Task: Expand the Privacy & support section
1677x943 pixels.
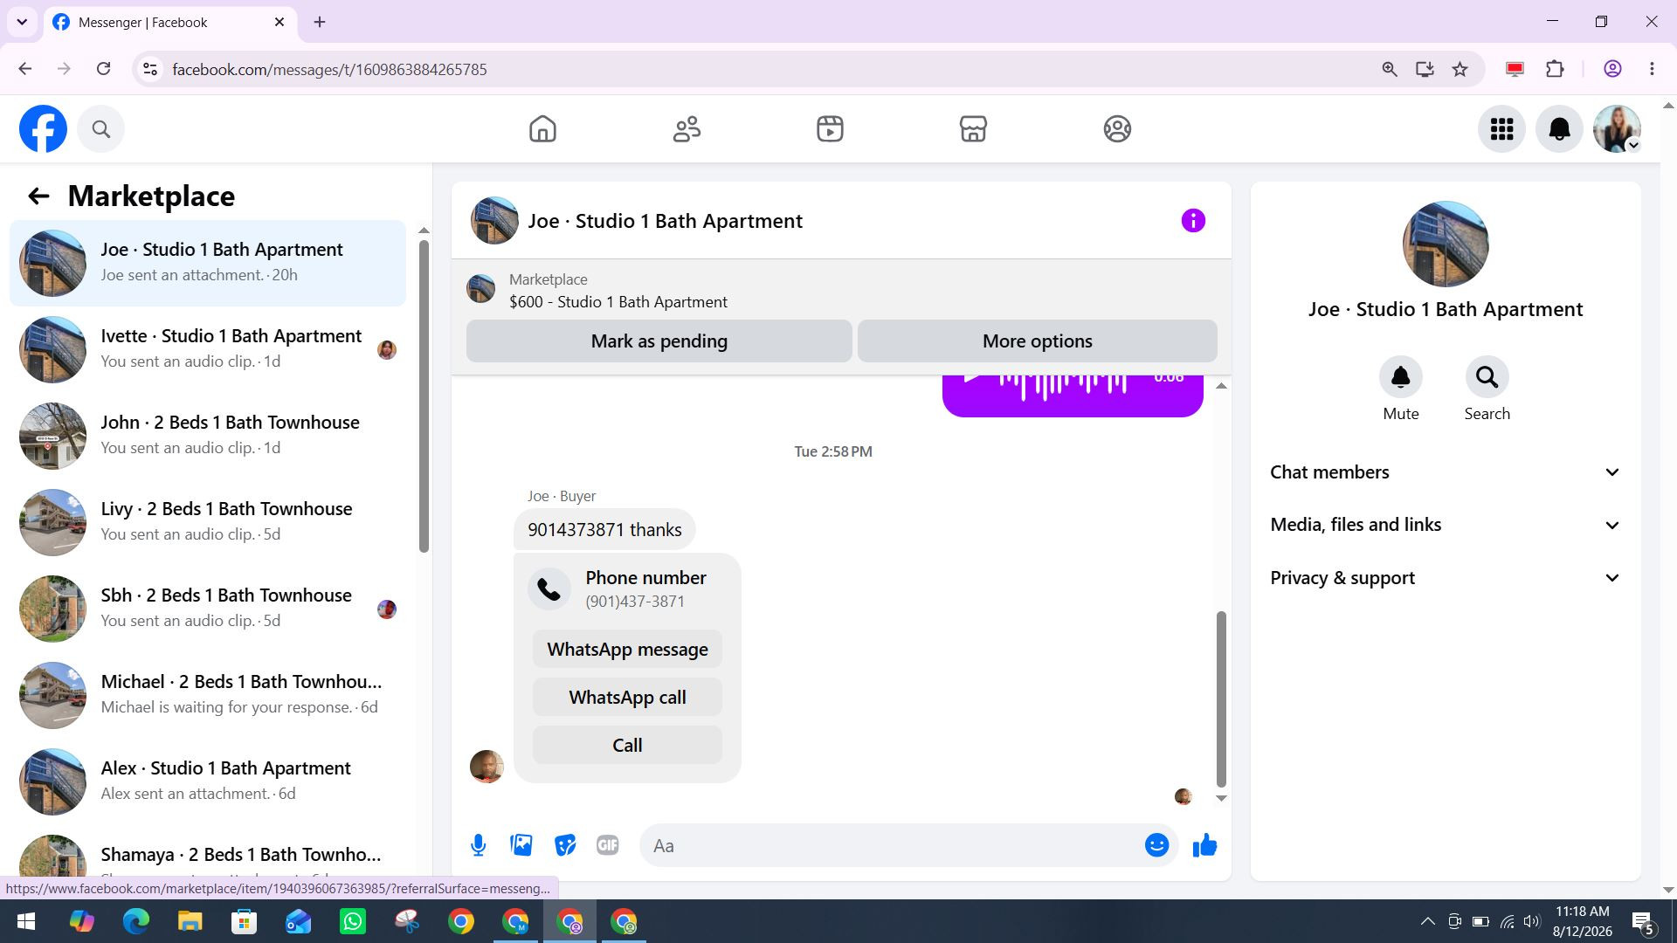Action: (1445, 578)
